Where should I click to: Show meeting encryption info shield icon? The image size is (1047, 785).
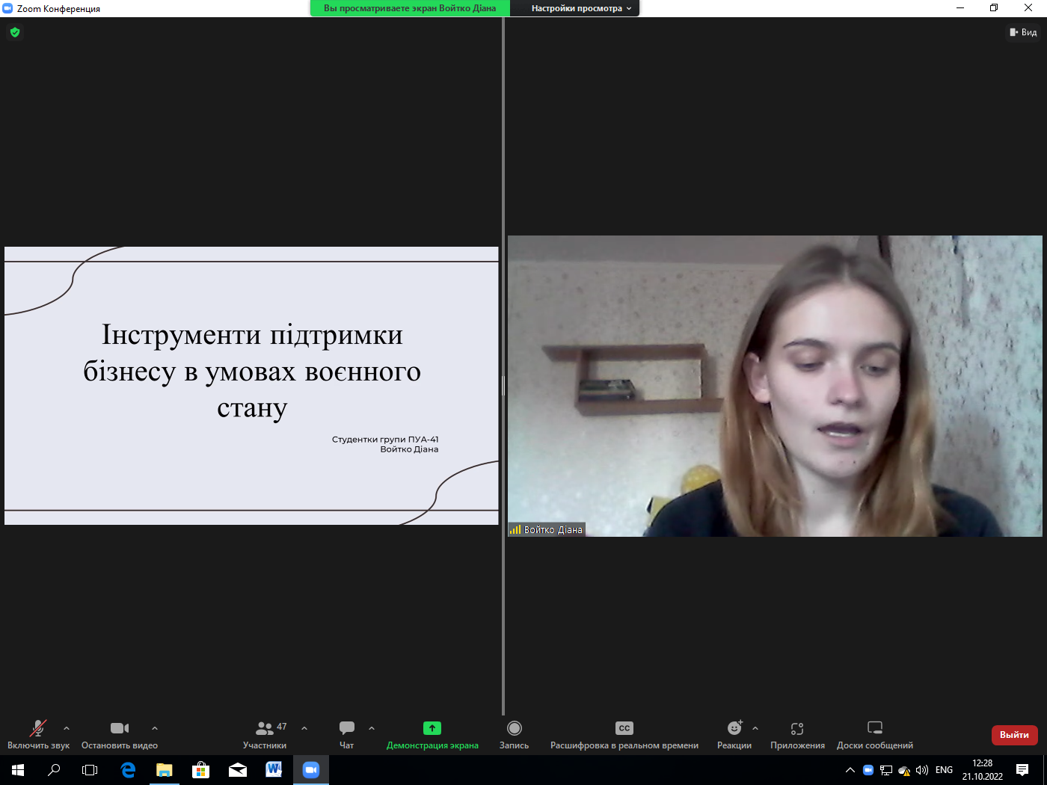click(x=15, y=32)
